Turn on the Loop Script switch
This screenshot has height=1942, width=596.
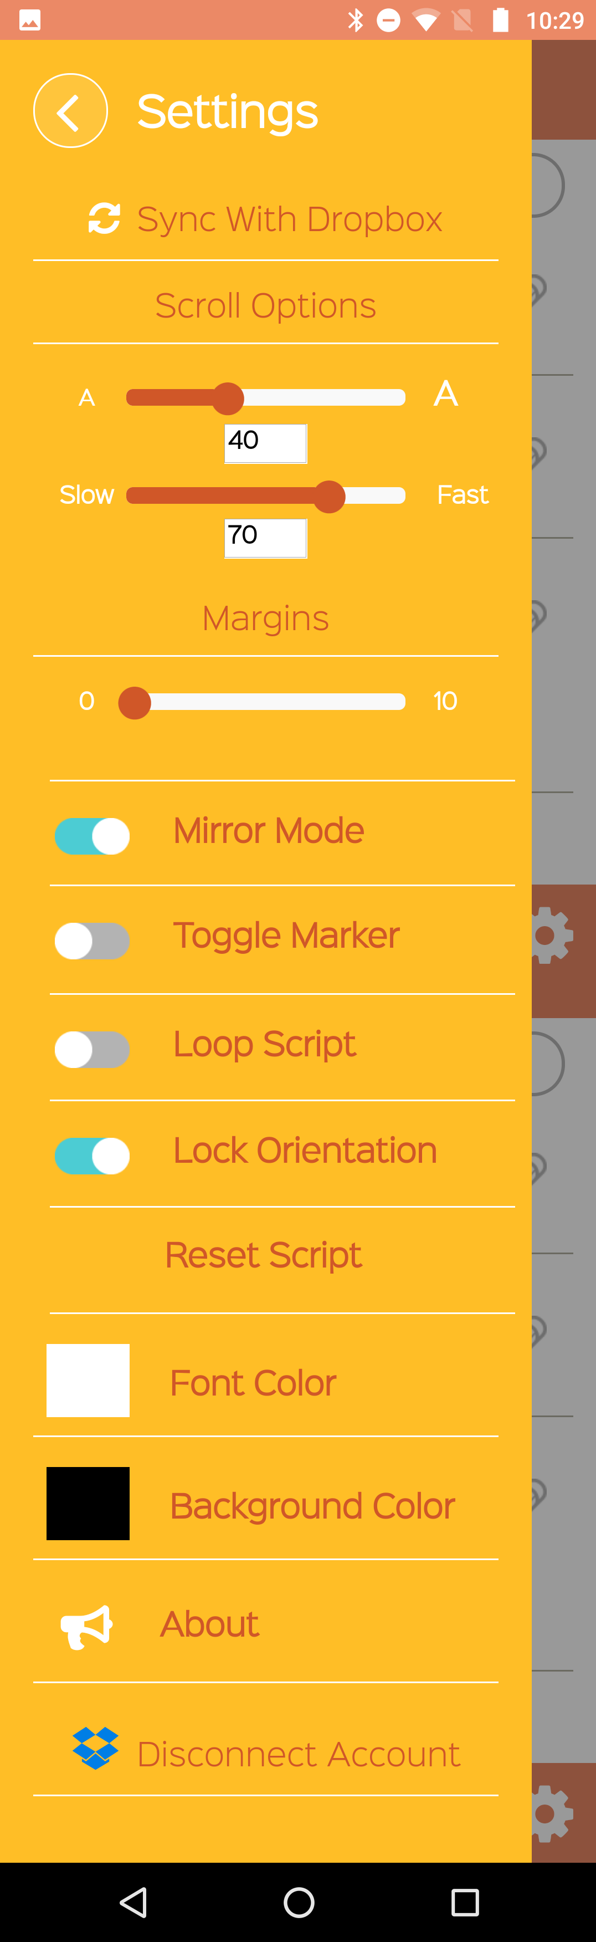tap(92, 1049)
